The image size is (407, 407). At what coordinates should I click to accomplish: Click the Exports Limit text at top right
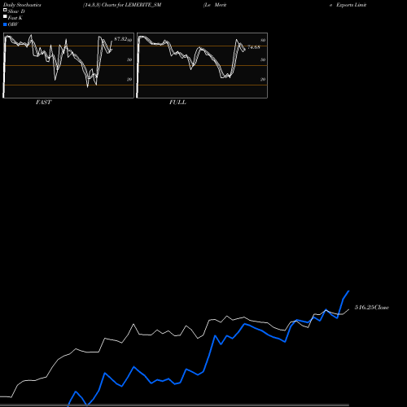(352, 5)
